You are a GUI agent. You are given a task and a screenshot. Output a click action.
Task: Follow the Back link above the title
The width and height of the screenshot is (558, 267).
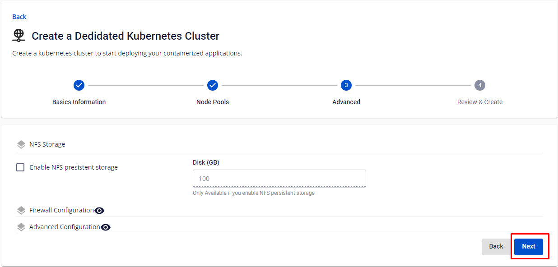coord(19,17)
